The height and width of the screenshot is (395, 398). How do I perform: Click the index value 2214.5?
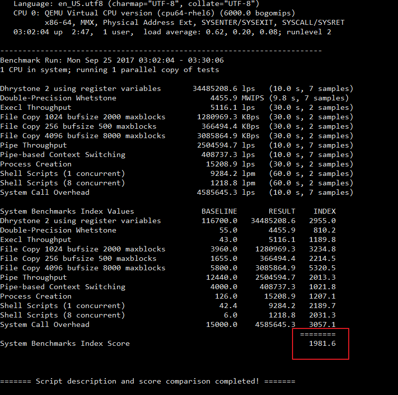pyautogui.click(x=322, y=258)
